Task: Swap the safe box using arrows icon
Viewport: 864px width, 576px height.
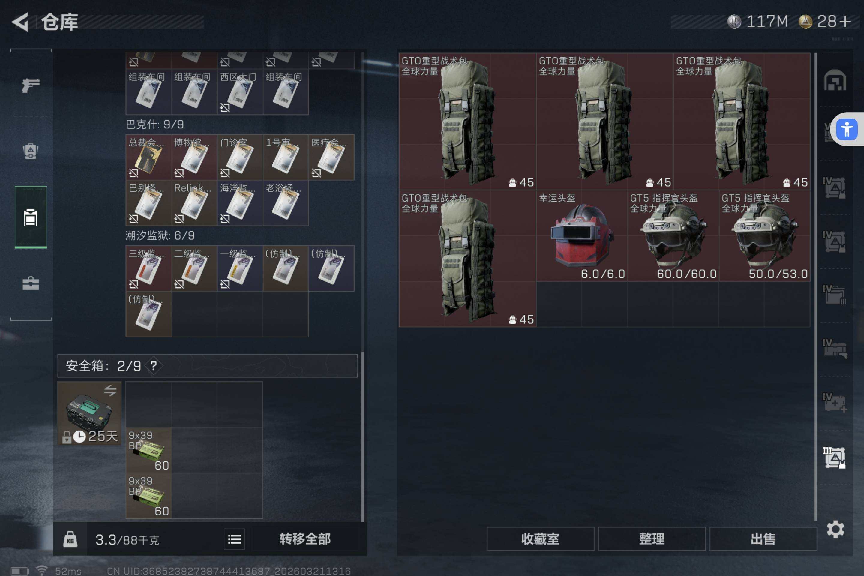Action: [110, 390]
